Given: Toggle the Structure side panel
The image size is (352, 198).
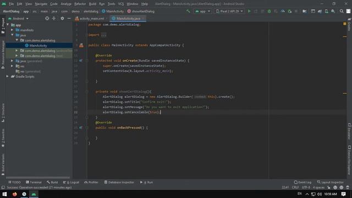Looking at the screenshot, I should (3, 113).
